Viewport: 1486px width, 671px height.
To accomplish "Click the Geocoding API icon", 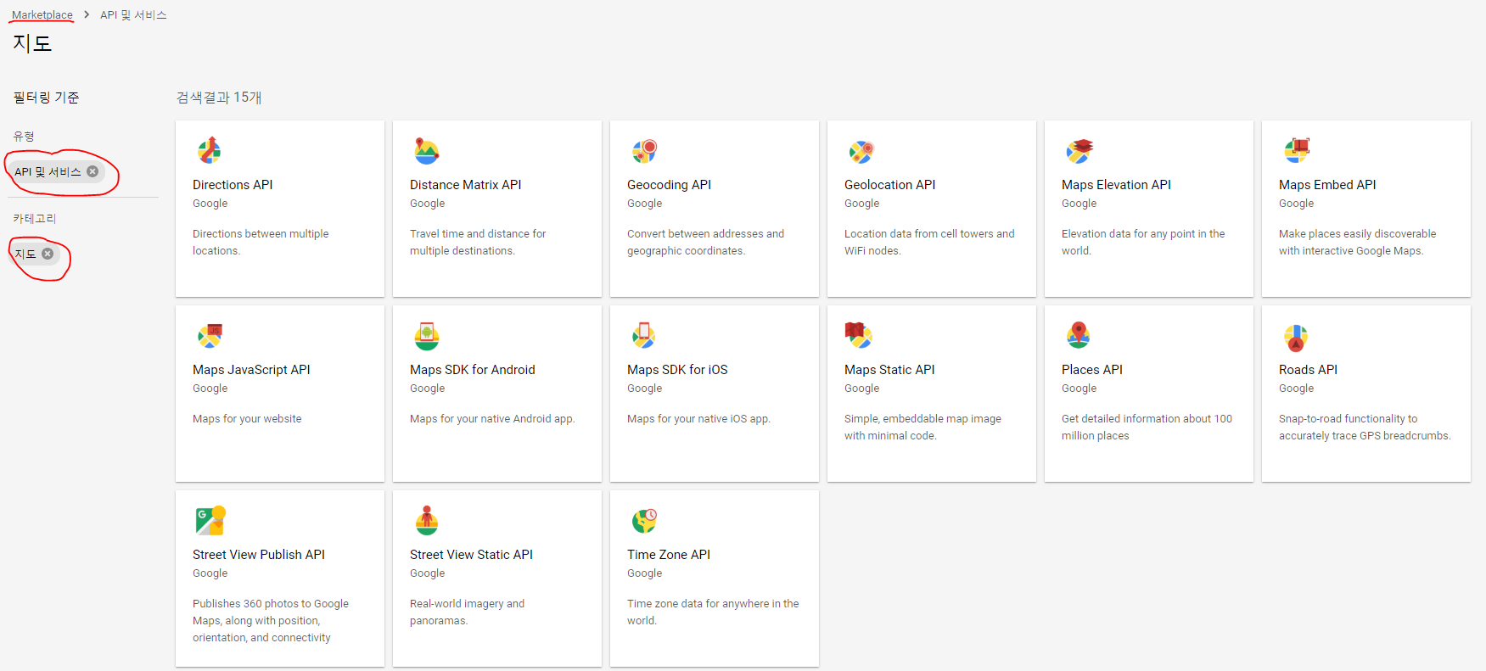I will [644, 150].
